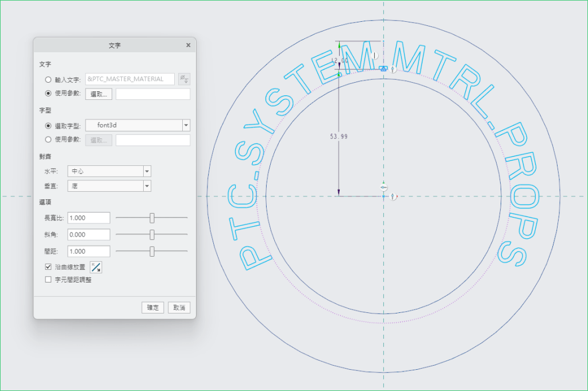Close the 文字 dialog
Screen dimensions: 588x391
(x=188, y=45)
